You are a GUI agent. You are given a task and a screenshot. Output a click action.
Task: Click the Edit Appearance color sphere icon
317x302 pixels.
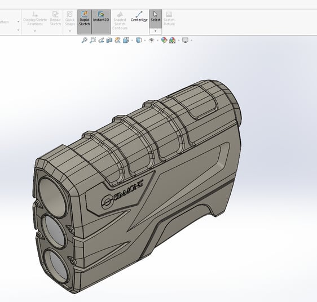pos(164,40)
